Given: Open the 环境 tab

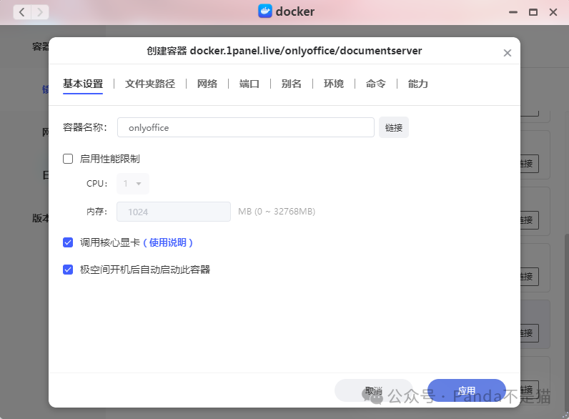Looking at the screenshot, I should [334, 84].
